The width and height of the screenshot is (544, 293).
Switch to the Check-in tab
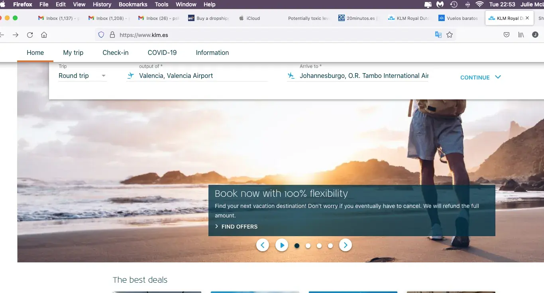(116, 52)
